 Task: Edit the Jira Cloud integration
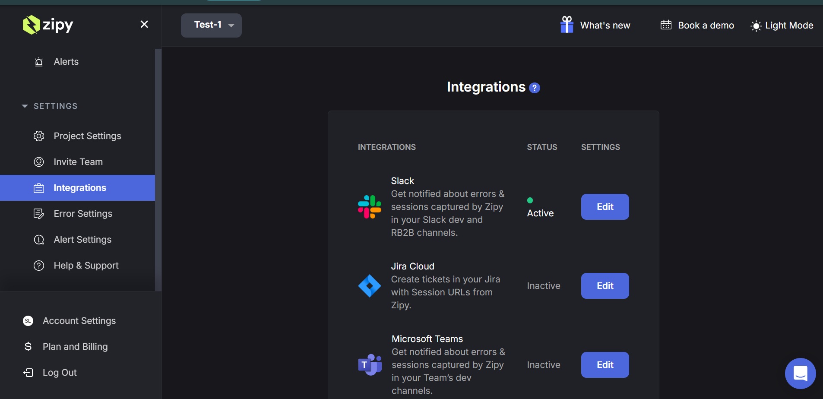point(605,286)
